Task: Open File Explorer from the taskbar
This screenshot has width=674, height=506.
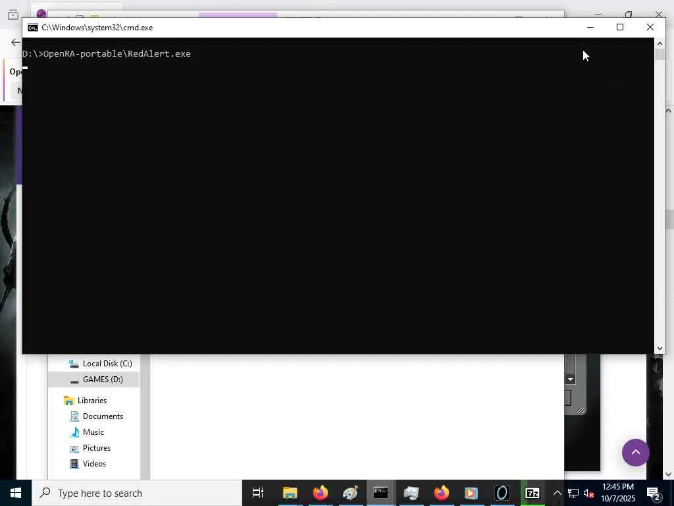Action: [x=290, y=493]
